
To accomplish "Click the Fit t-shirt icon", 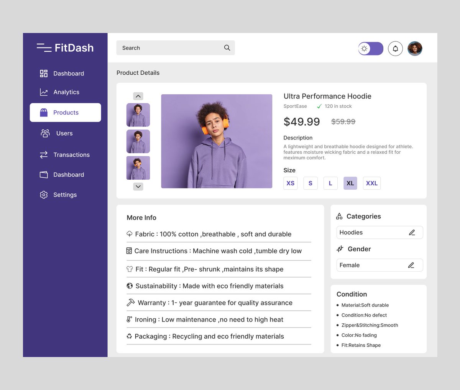I will click(x=130, y=269).
